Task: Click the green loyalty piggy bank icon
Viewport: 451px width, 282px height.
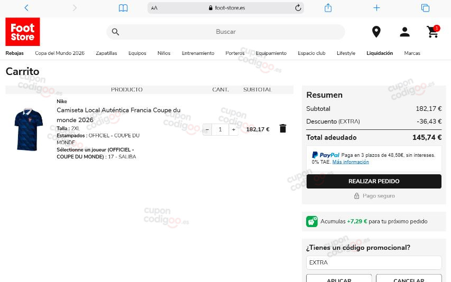Action: point(312,221)
